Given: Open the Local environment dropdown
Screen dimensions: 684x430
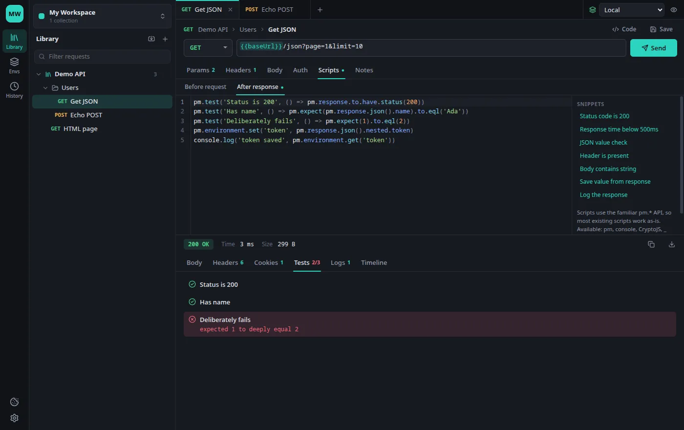Looking at the screenshot, I should pyautogui.click(x=632, y=10).
